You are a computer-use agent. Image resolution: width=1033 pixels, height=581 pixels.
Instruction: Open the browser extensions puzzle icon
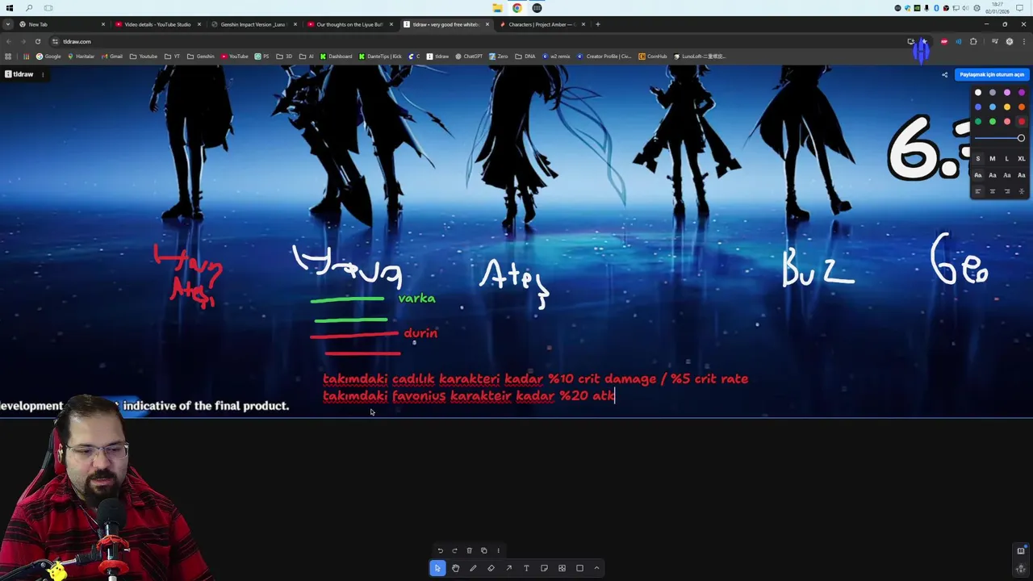973,41
